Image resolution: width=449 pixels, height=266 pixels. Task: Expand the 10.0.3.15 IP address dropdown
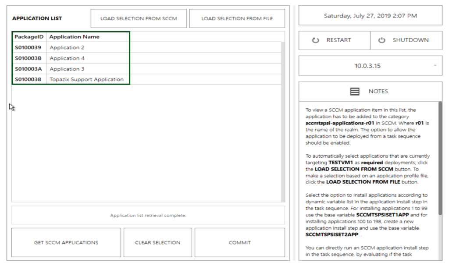click(x=435, y=66)
